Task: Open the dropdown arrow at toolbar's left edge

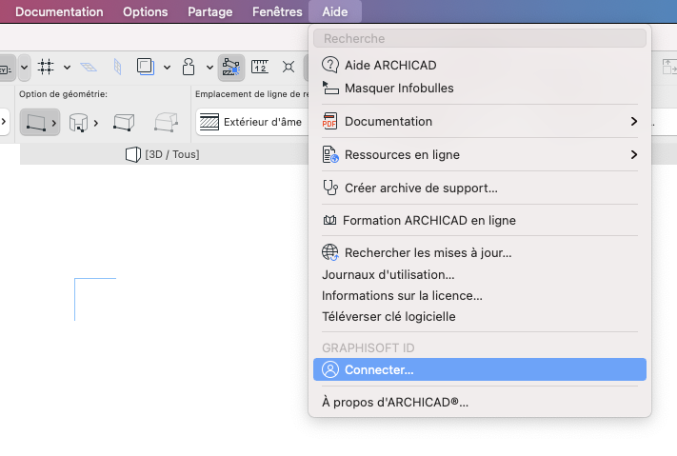Action: 24,68
